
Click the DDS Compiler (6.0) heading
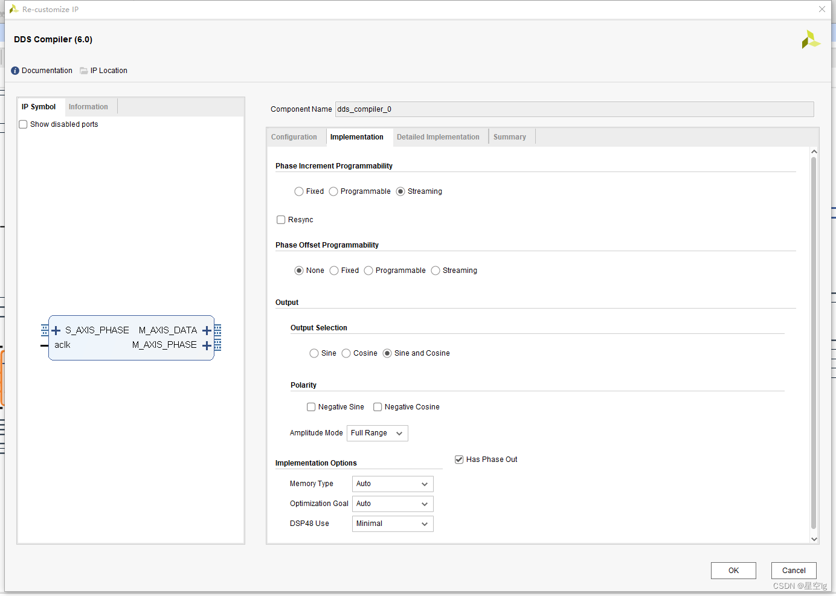[x=53, y=39]
